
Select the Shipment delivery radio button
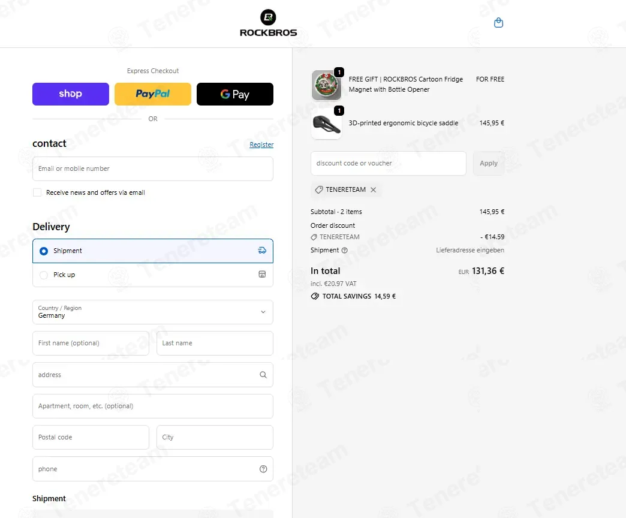coord(44,251)
